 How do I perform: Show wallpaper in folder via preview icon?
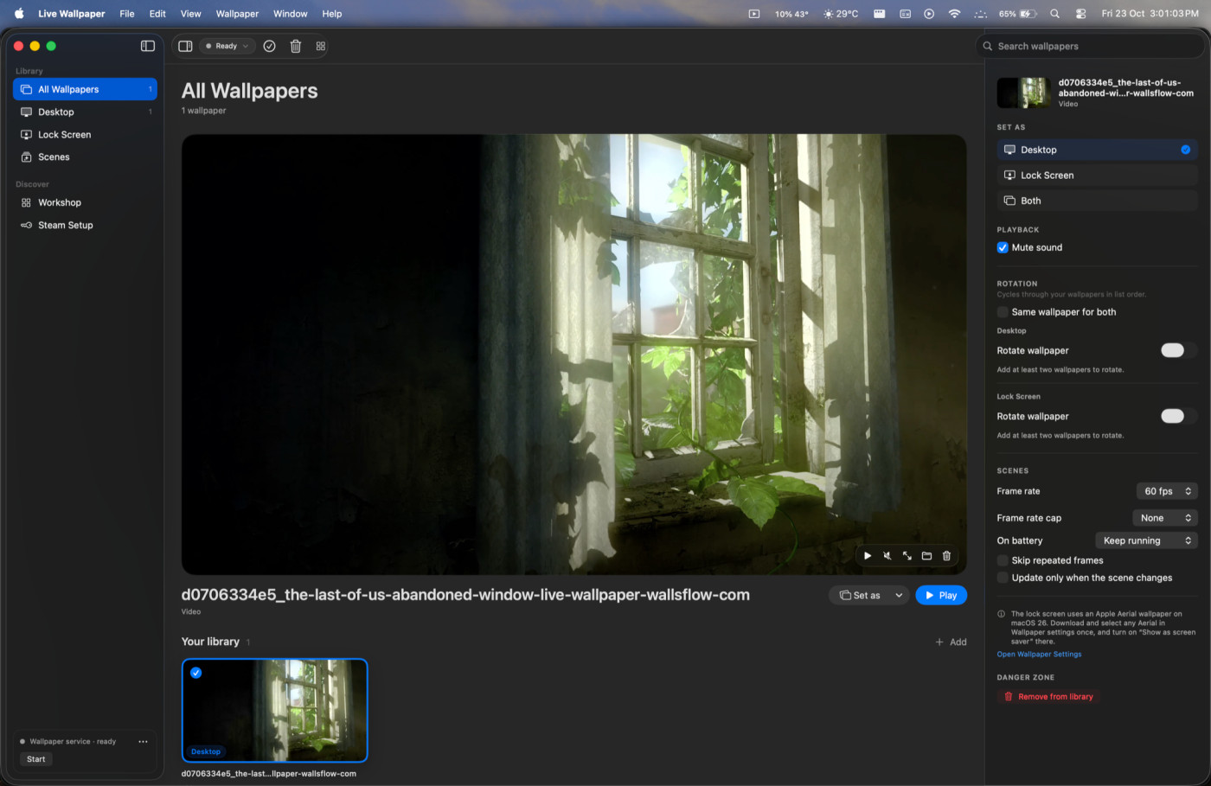[926, 556]
